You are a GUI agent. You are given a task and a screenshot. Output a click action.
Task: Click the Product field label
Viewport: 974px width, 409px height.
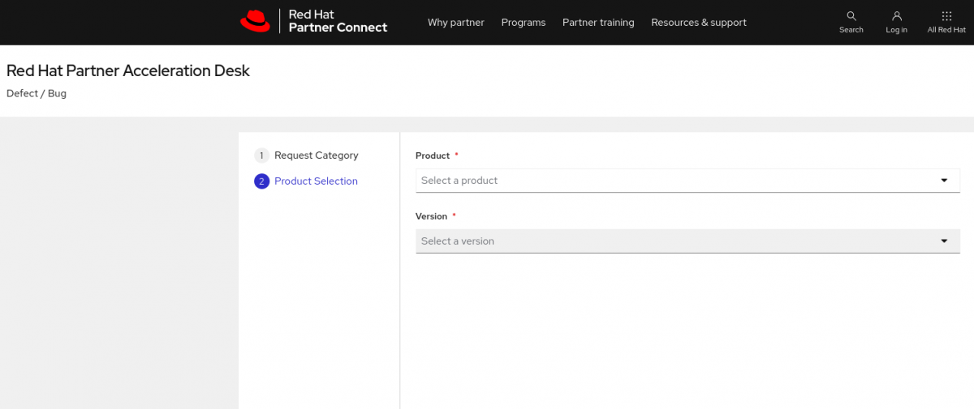tap(433, 156)
